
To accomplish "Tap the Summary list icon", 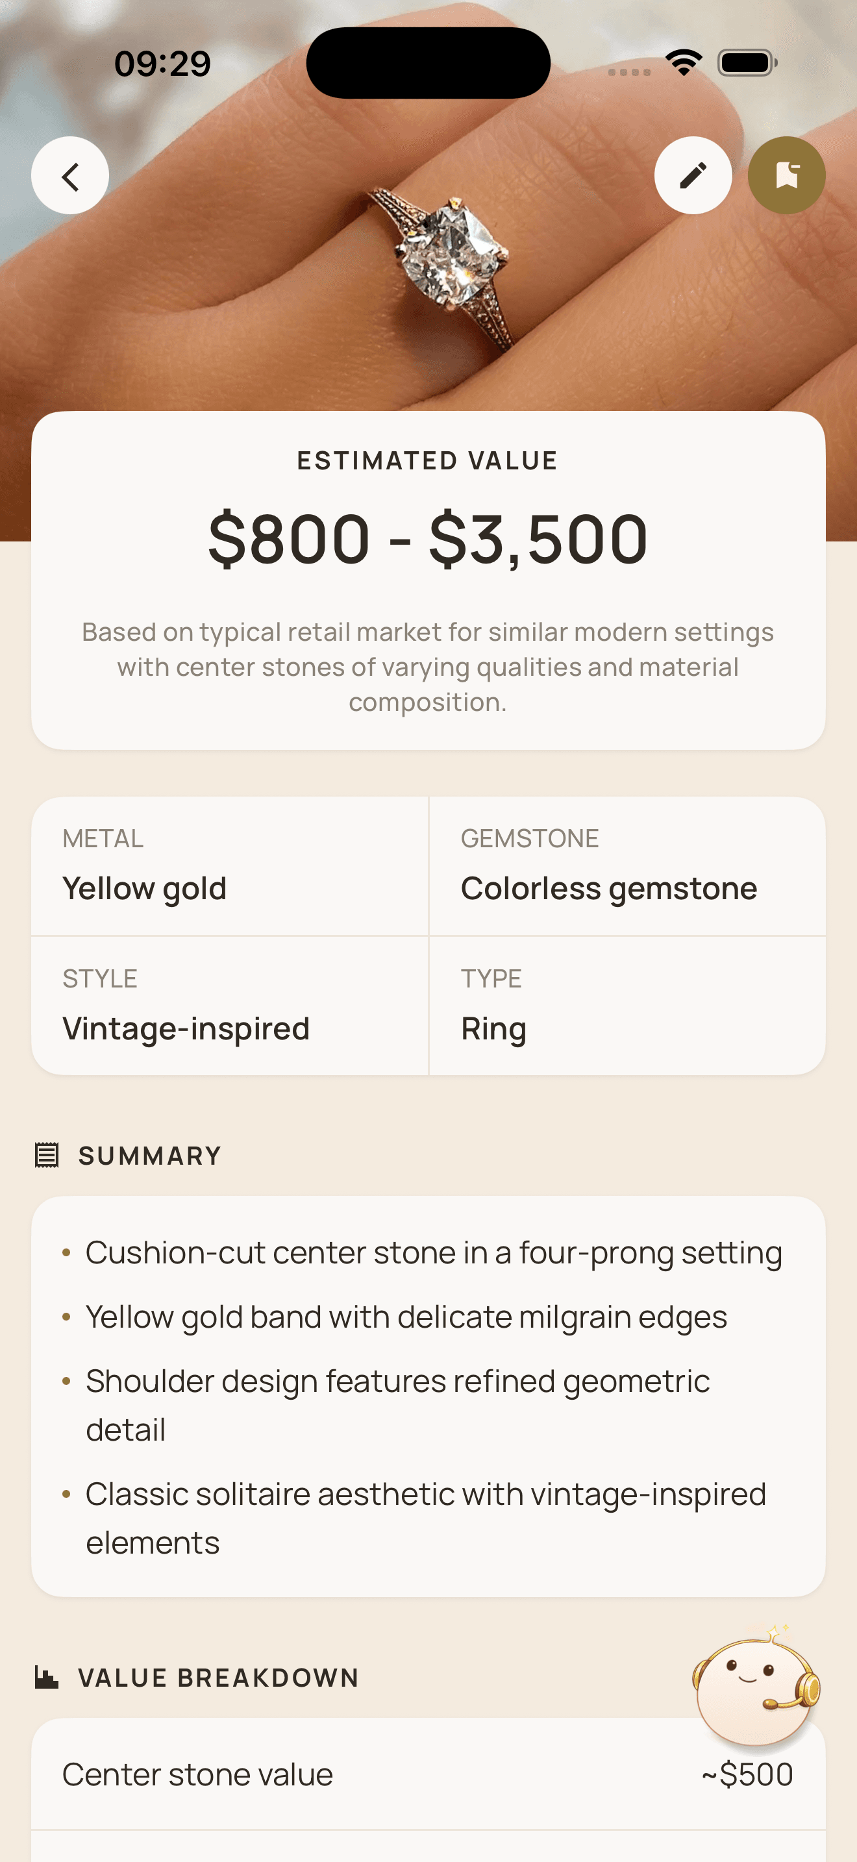I will 47,1155.
